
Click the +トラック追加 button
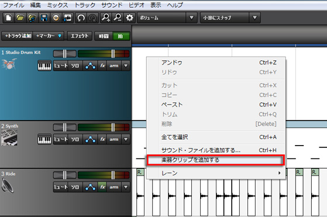click(x=18, y=36)
